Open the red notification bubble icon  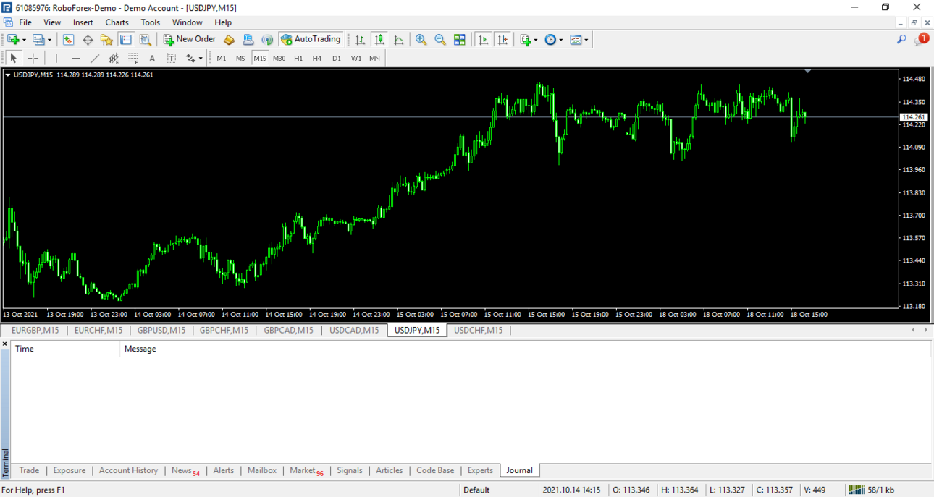pyautogui.click(x=922, y=39)
